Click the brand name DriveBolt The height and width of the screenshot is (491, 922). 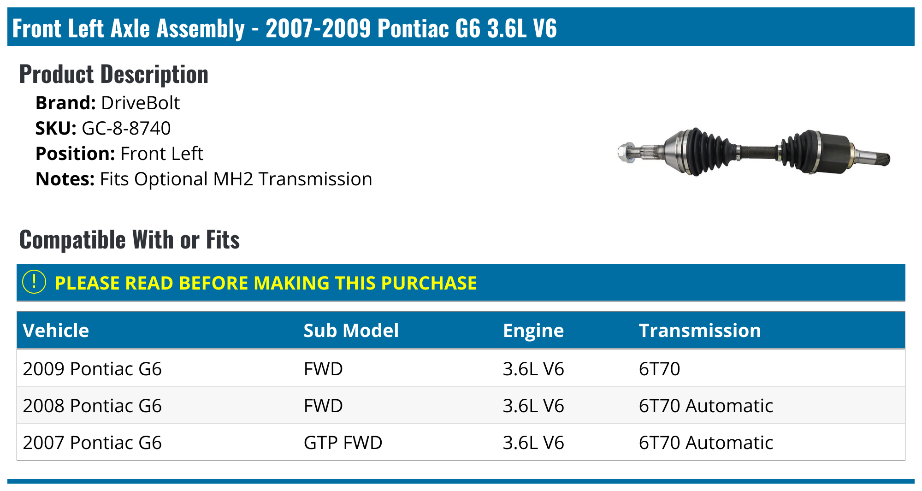[140, 103]
